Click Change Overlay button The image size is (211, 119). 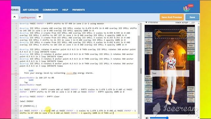point(191,94)
